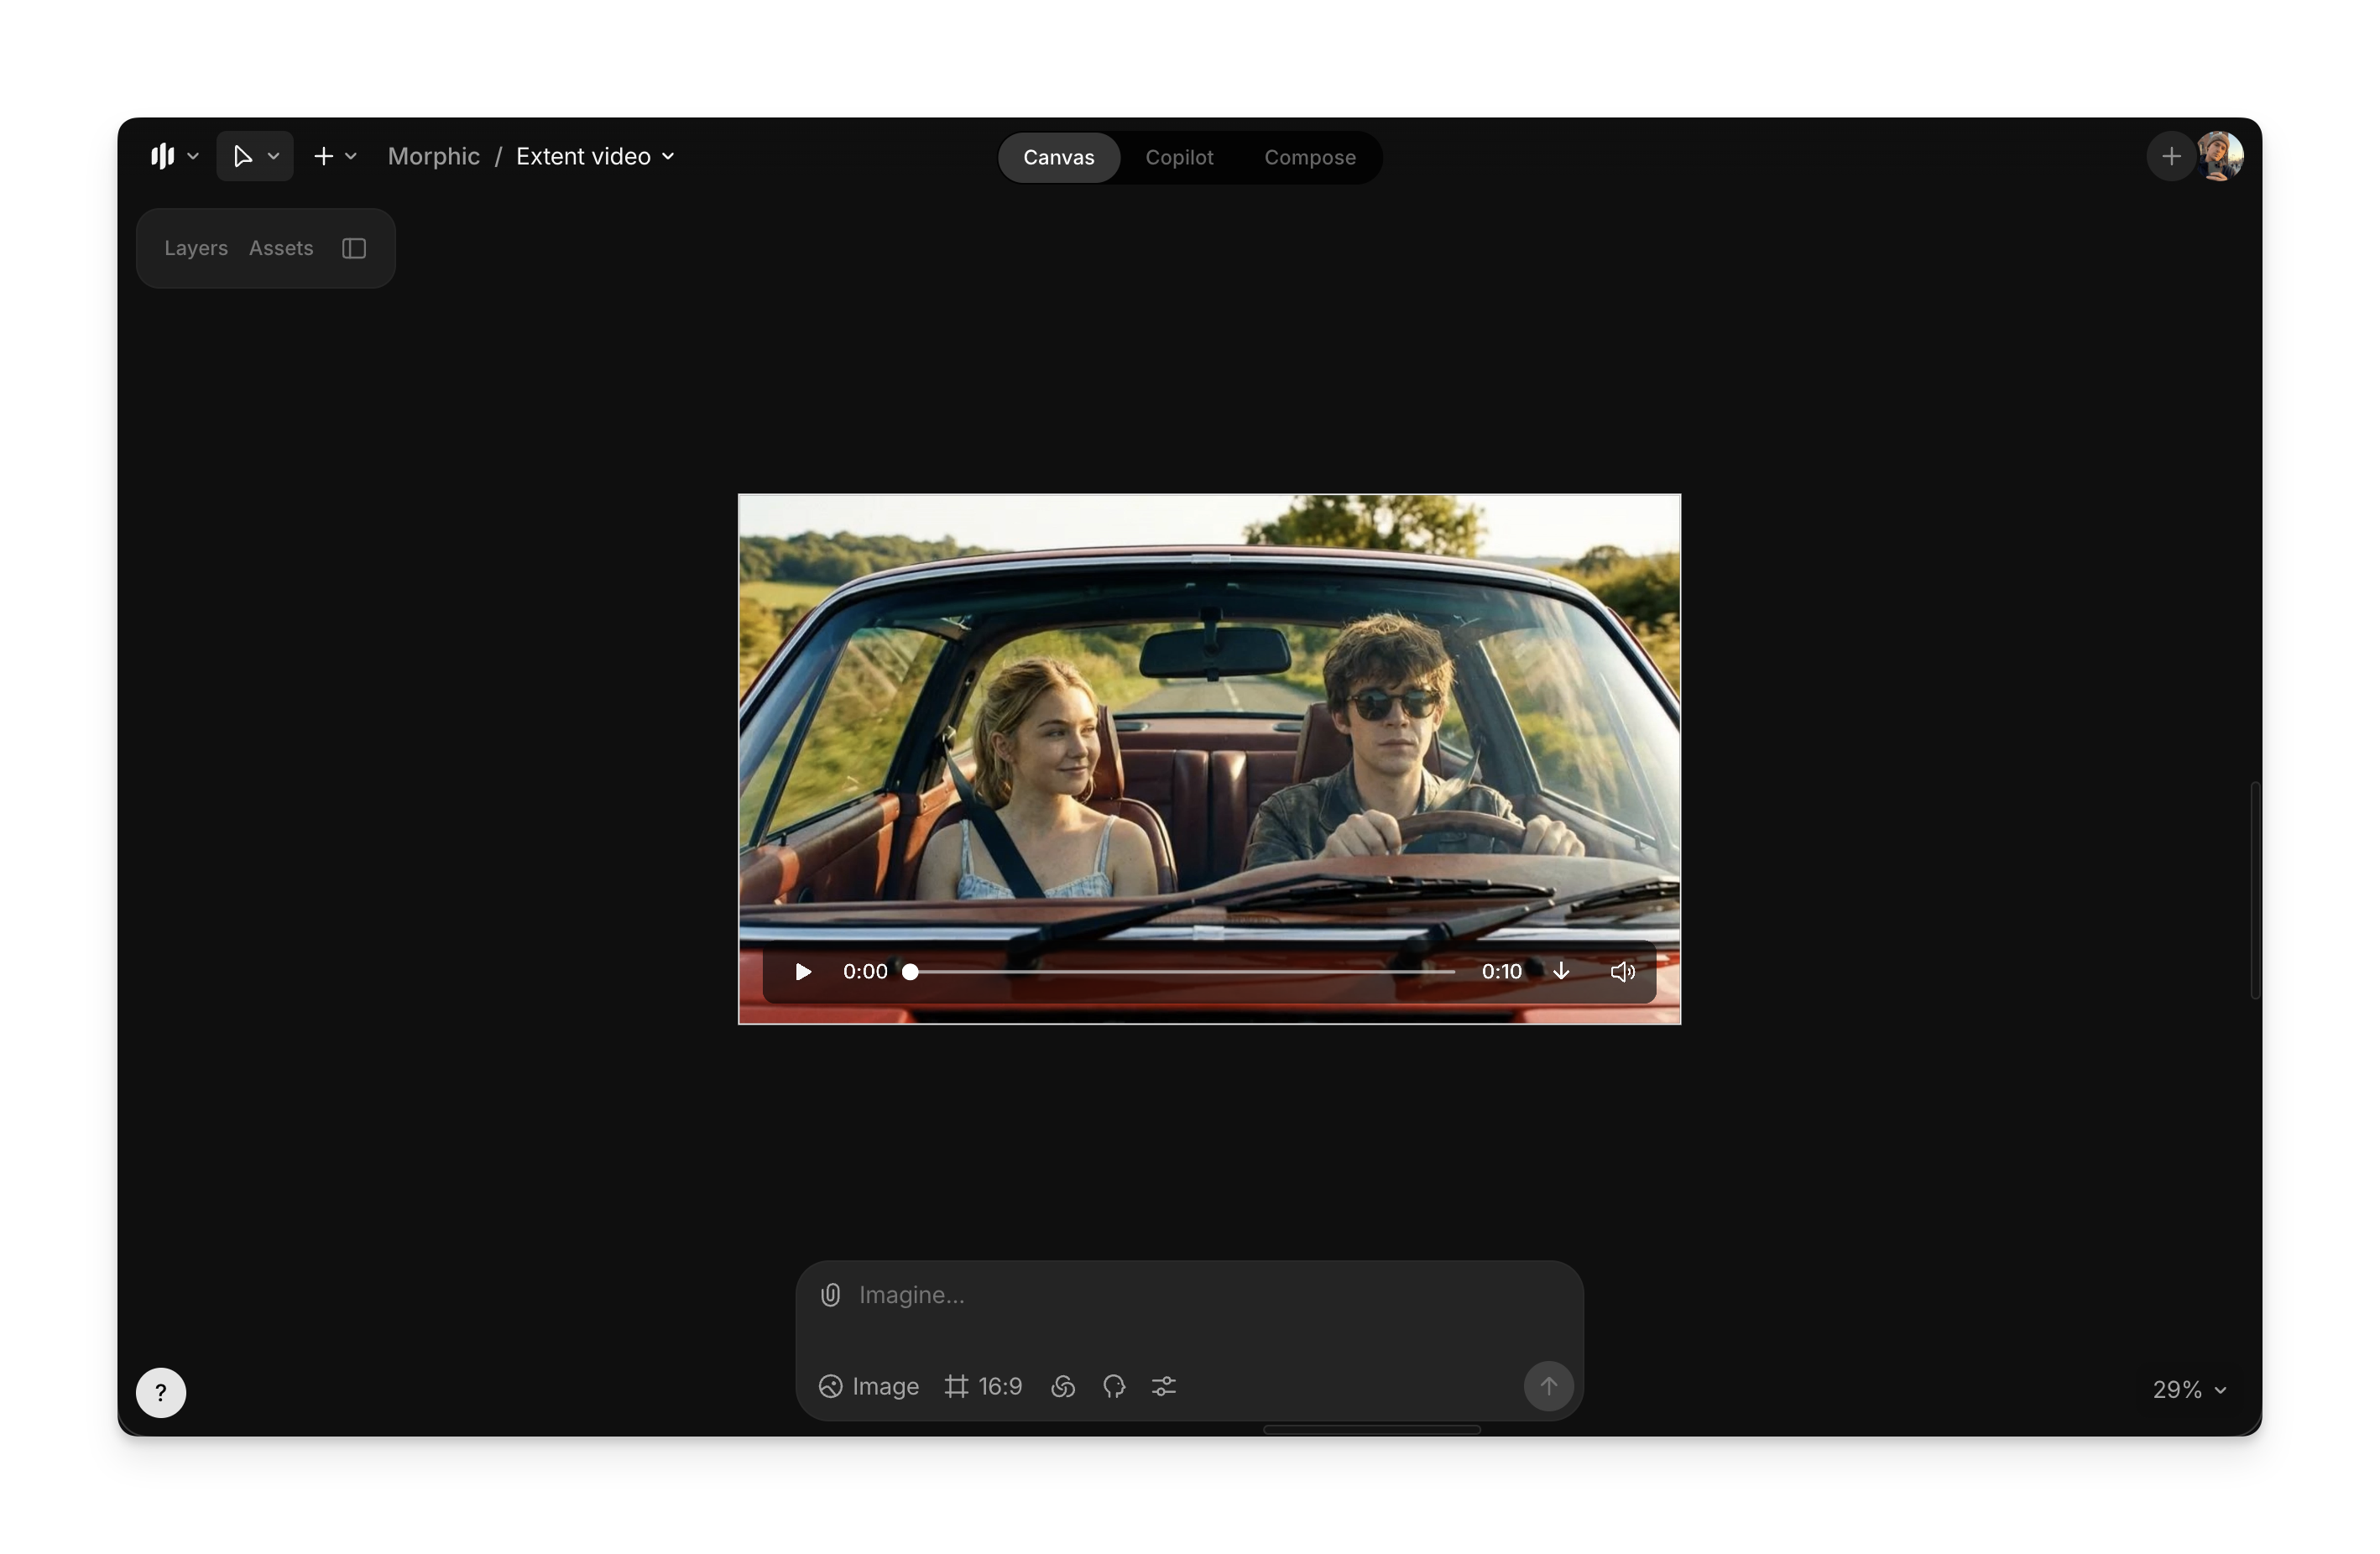Open the 16:9 aspect ratio selector
This screenshot has height=1554, width=2380.
point(984,1386)
